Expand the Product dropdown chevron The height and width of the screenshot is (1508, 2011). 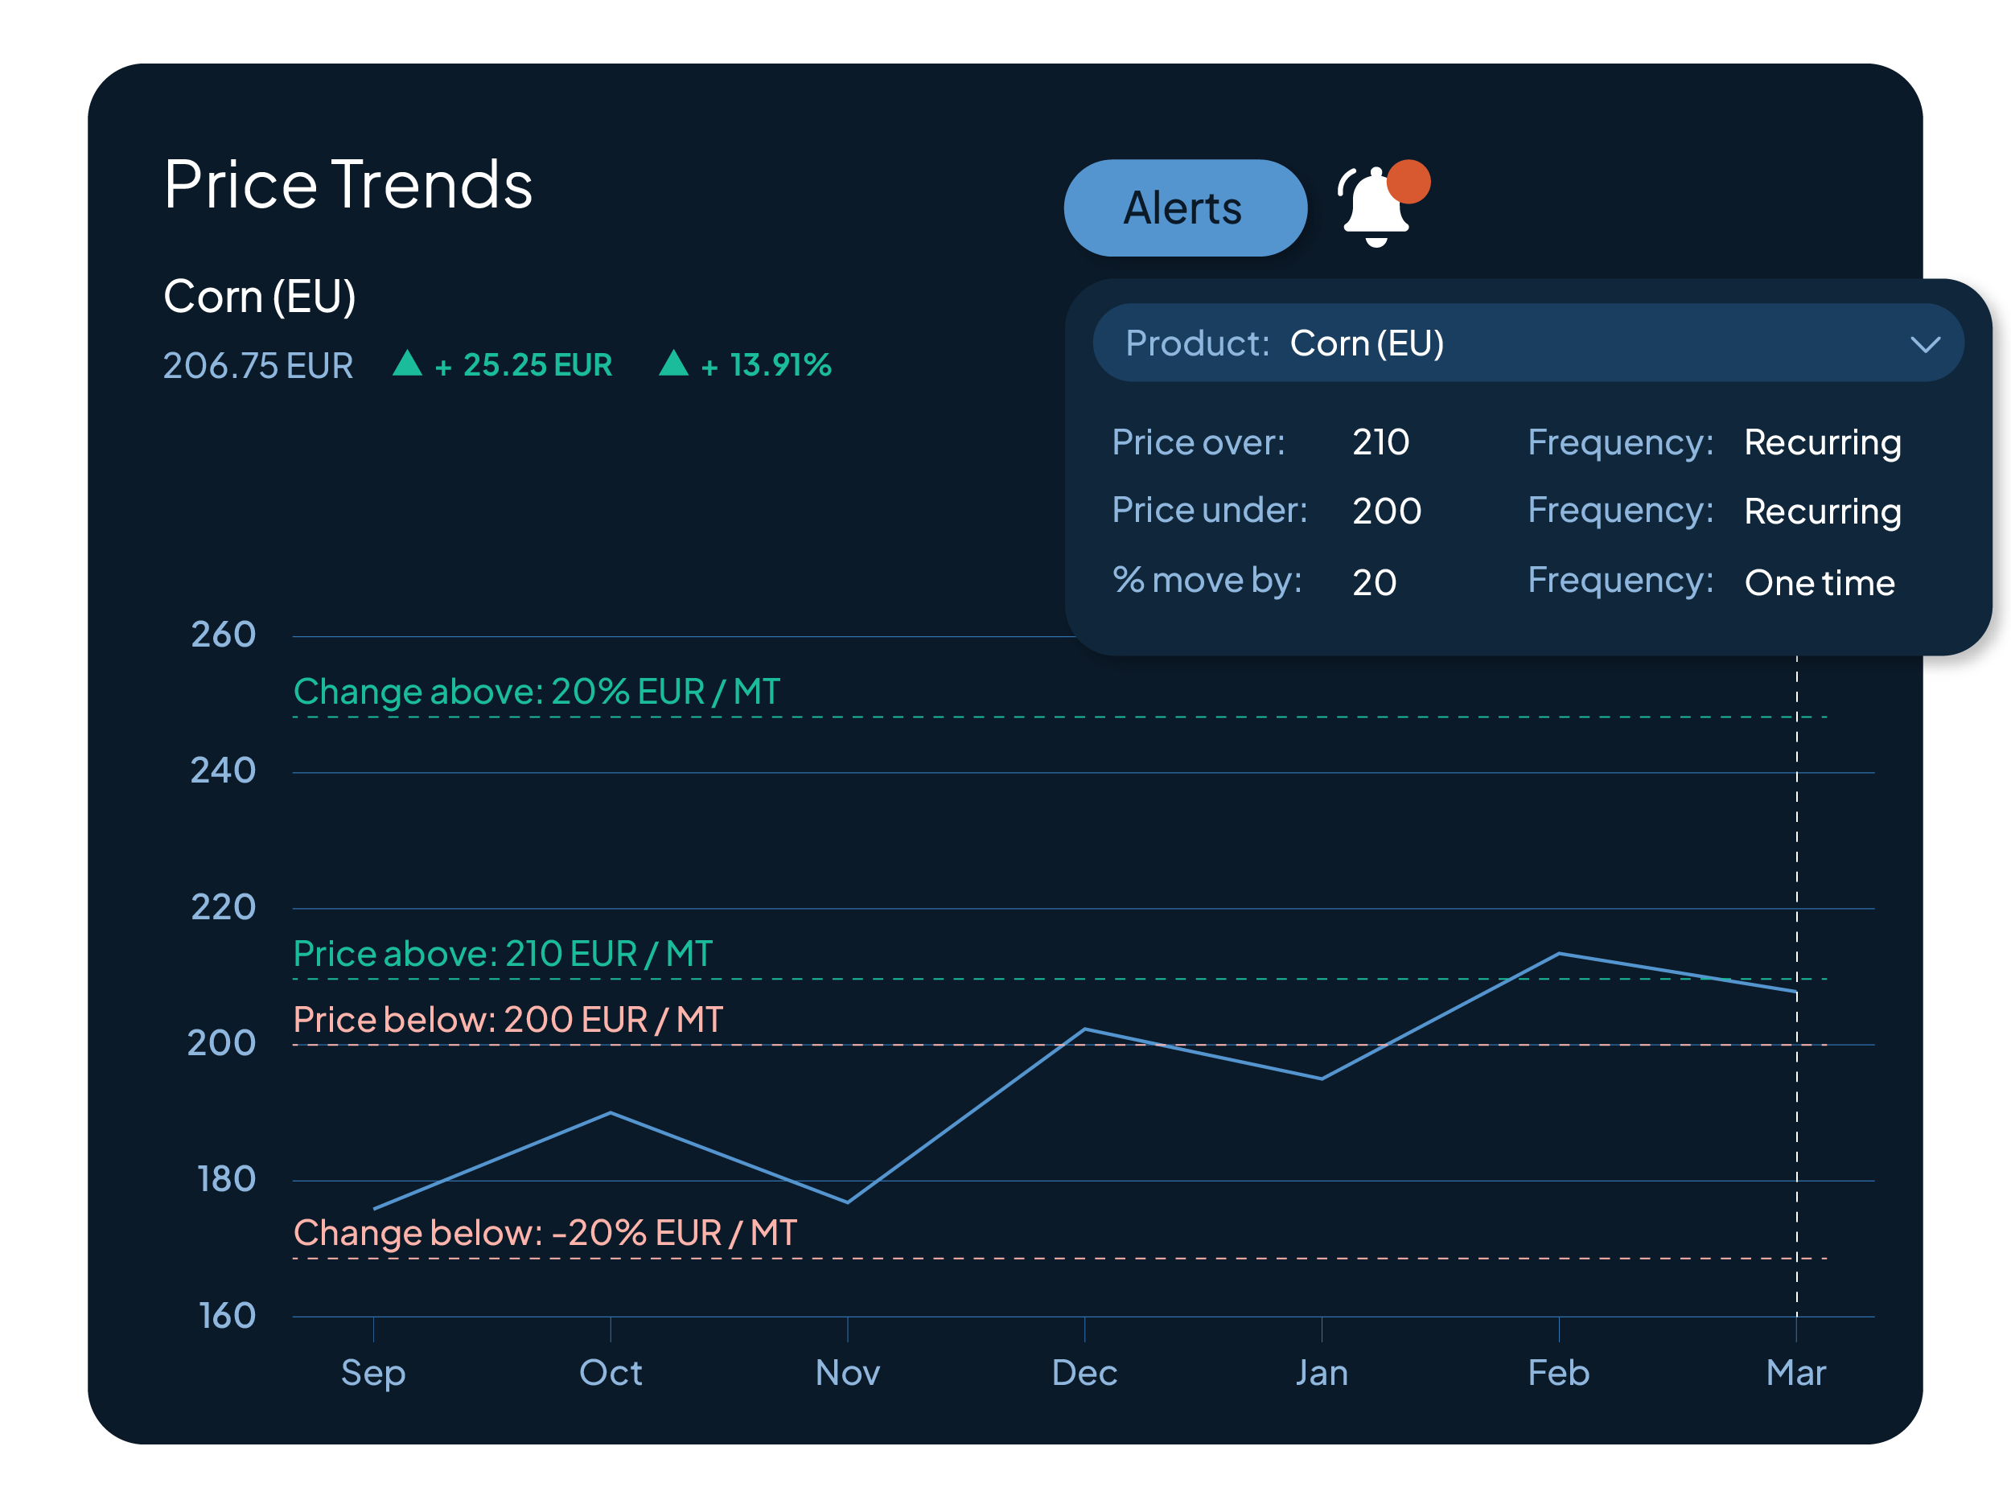coord(1925,344)
